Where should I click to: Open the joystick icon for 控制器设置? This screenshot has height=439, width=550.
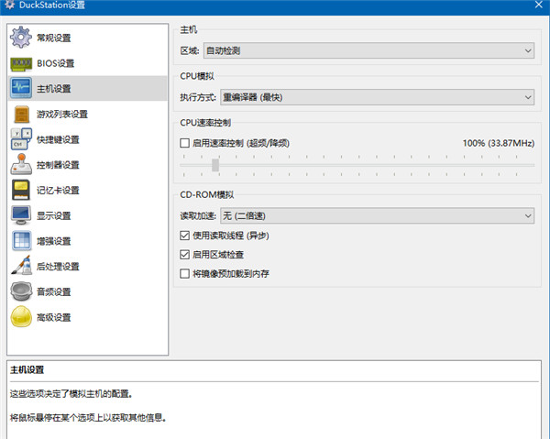coord(20,165)
